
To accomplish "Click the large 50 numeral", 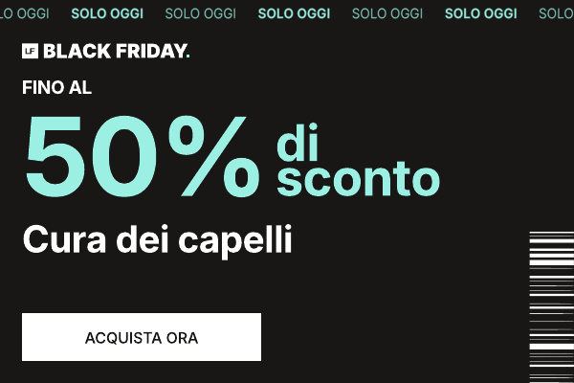I will [x=88, y=156].
